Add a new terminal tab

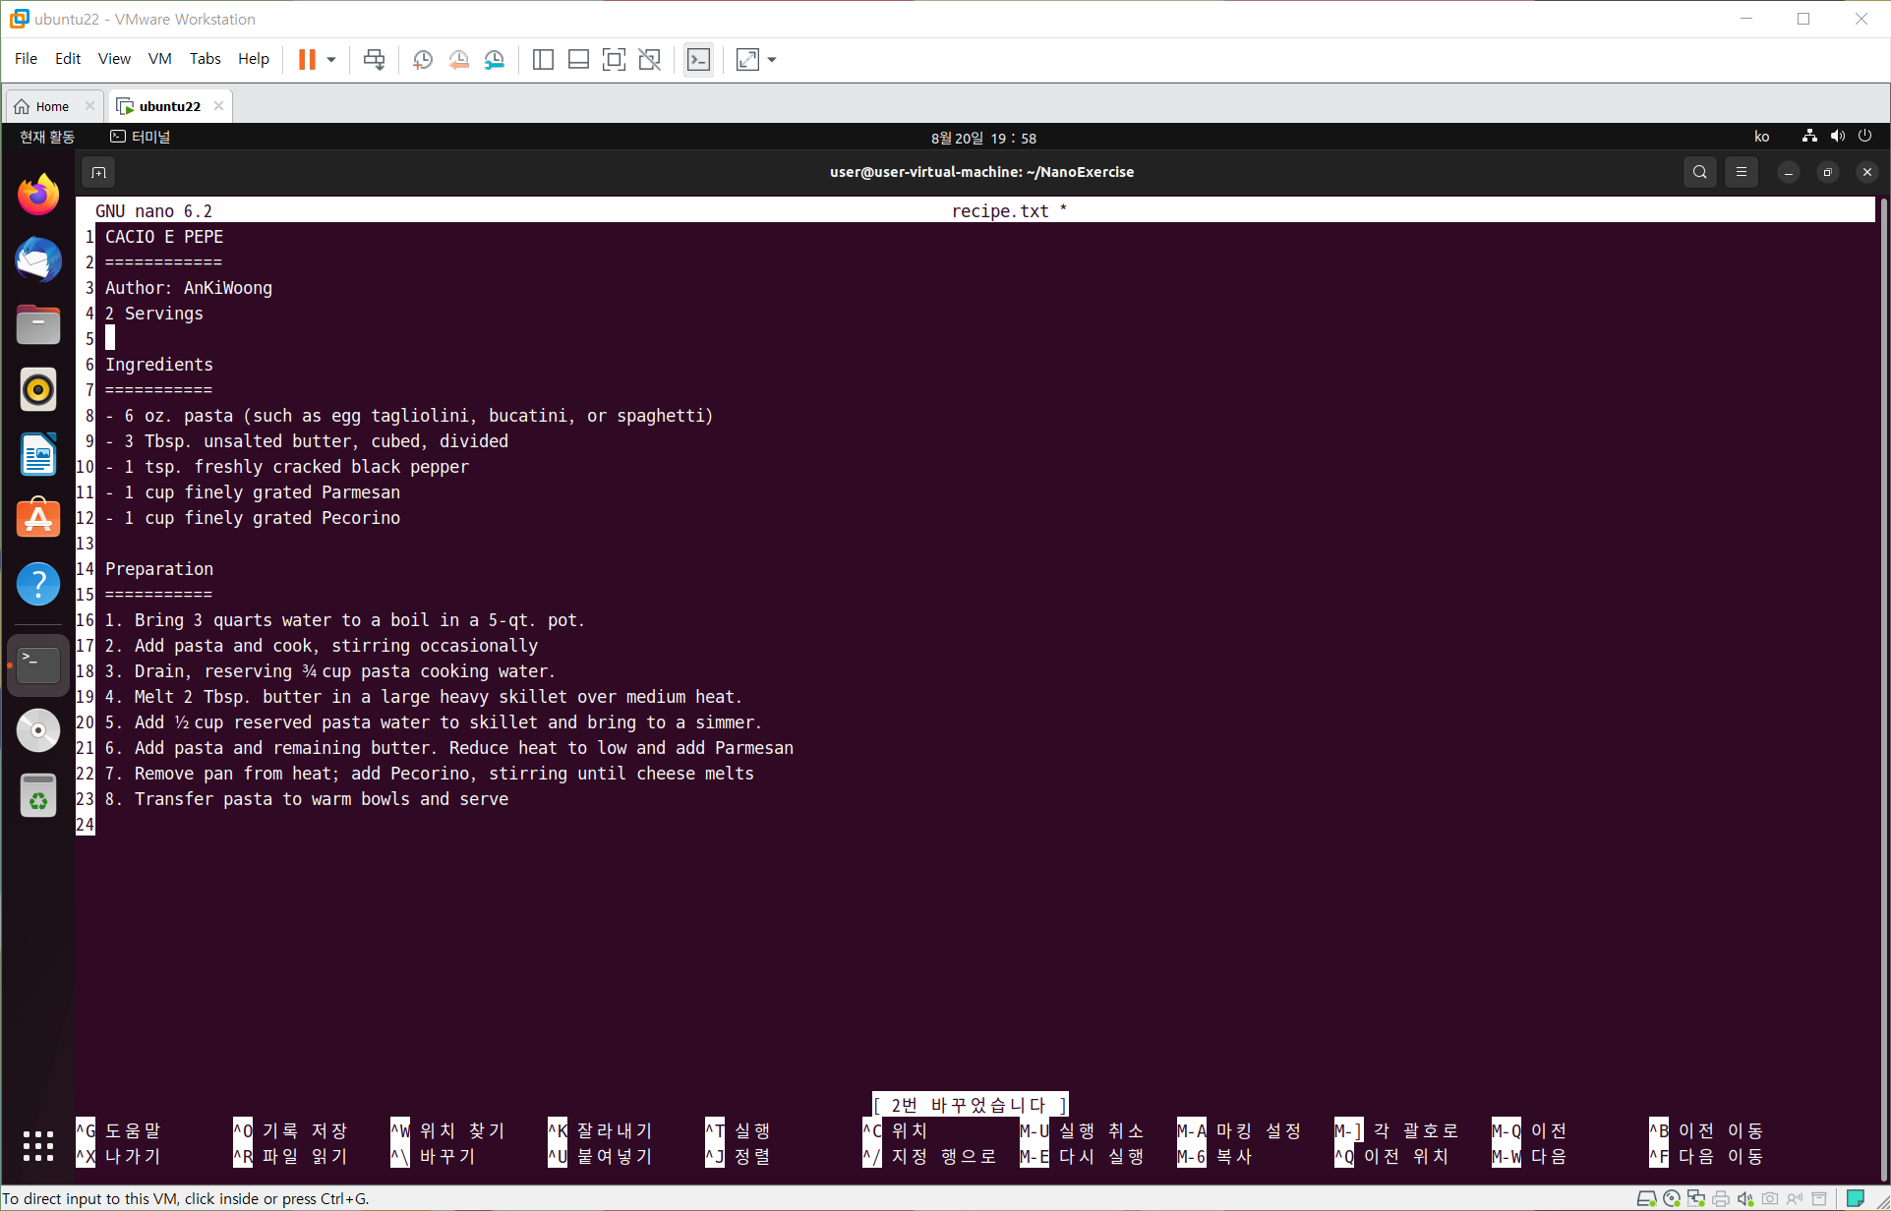pyautogui.click(x=98, y=173)
